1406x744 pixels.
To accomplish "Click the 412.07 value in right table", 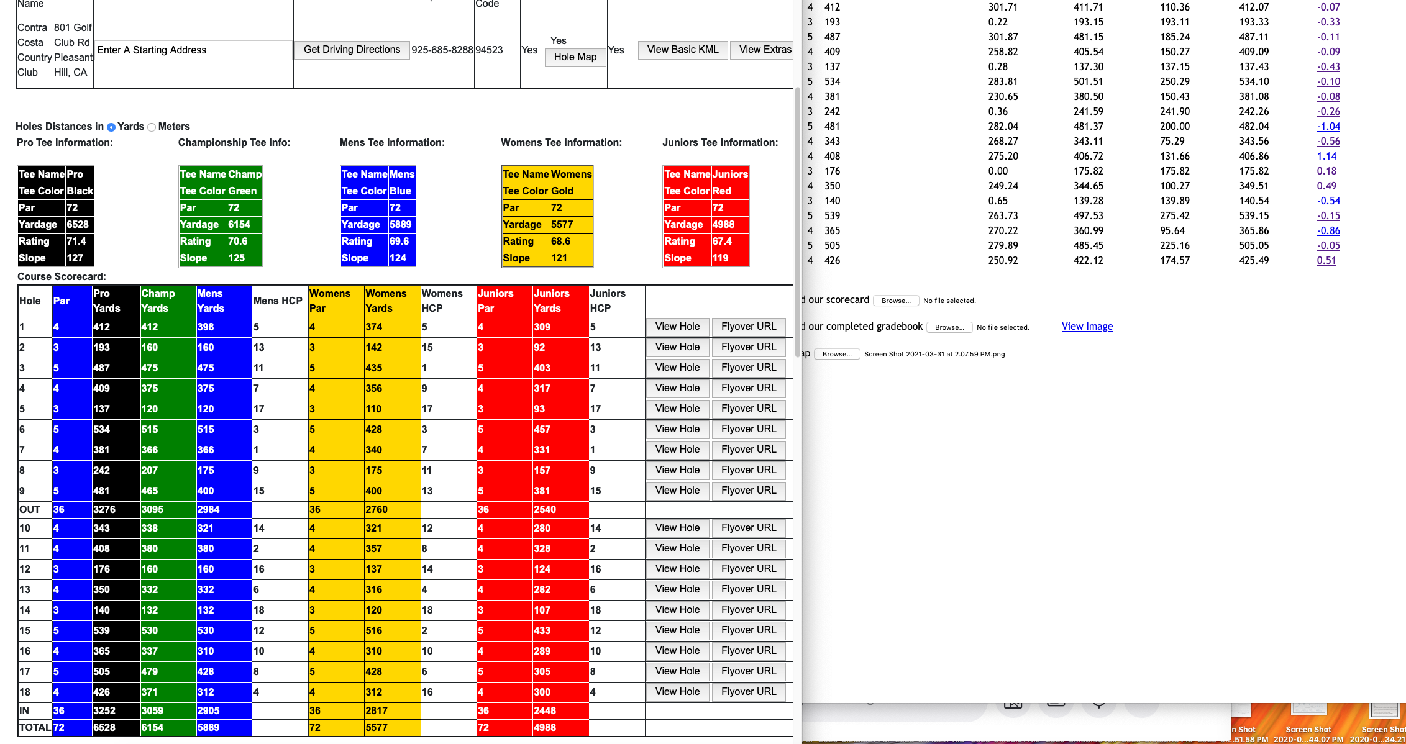I will click(x=1254, y=7).
